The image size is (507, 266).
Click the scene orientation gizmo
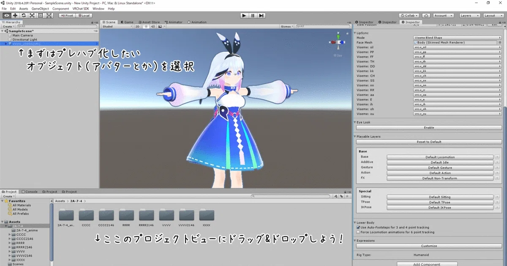[x=338, y=42]
